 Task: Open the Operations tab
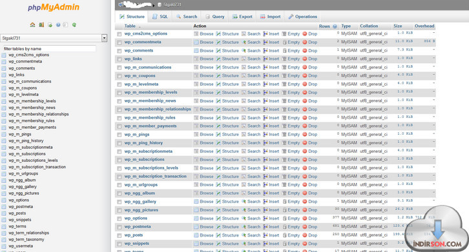click(303, 17)
